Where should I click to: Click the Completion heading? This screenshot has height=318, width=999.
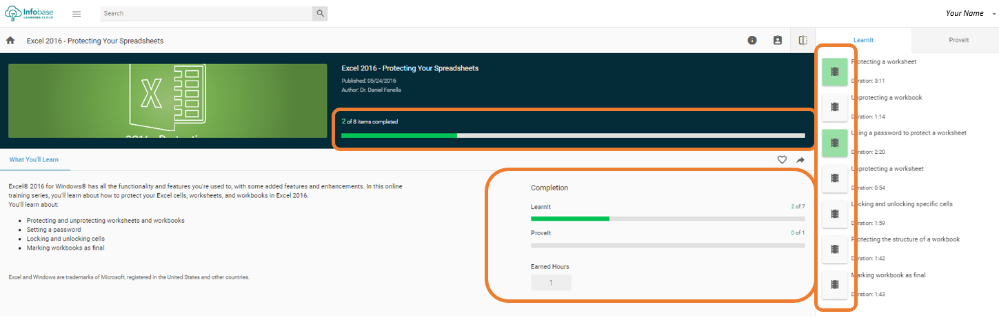pos(549,188)
